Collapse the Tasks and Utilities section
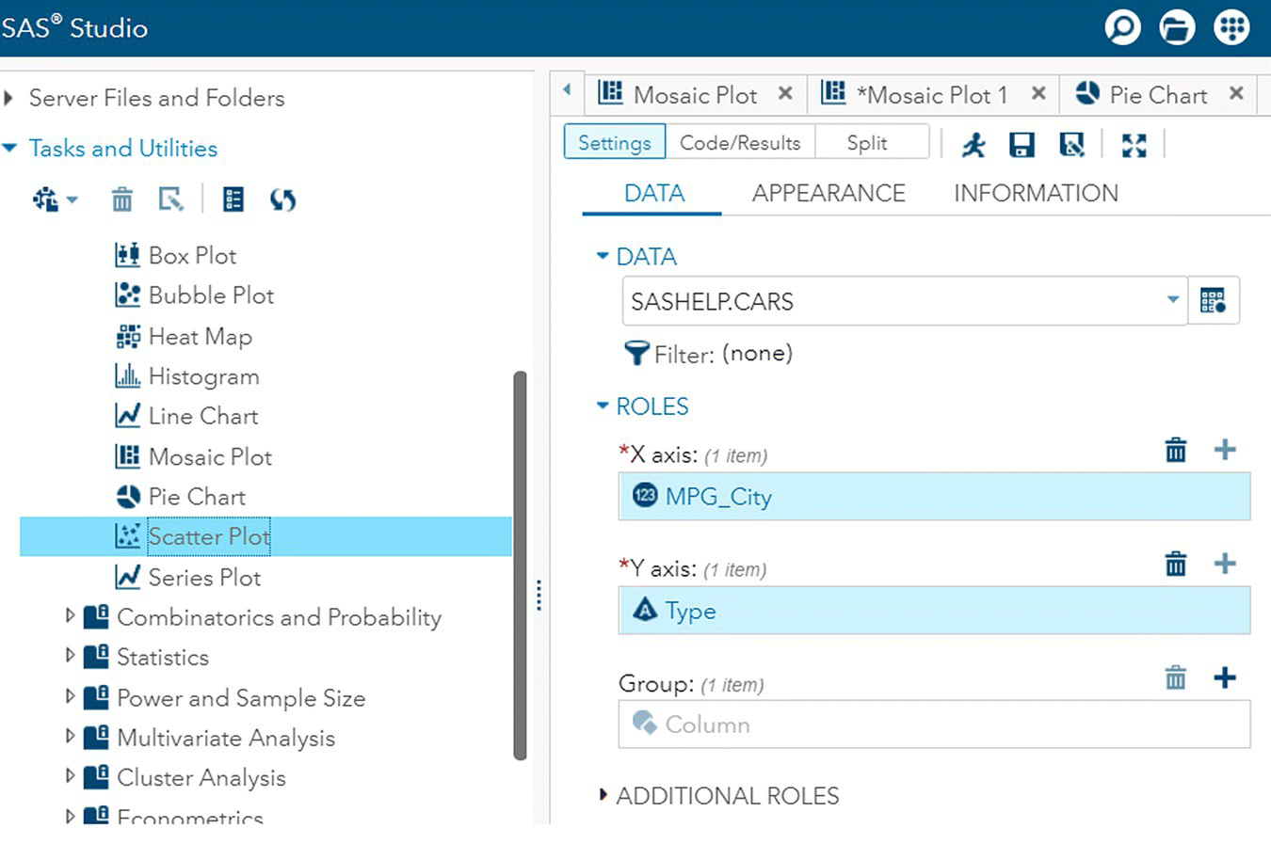 click(9, 148)
